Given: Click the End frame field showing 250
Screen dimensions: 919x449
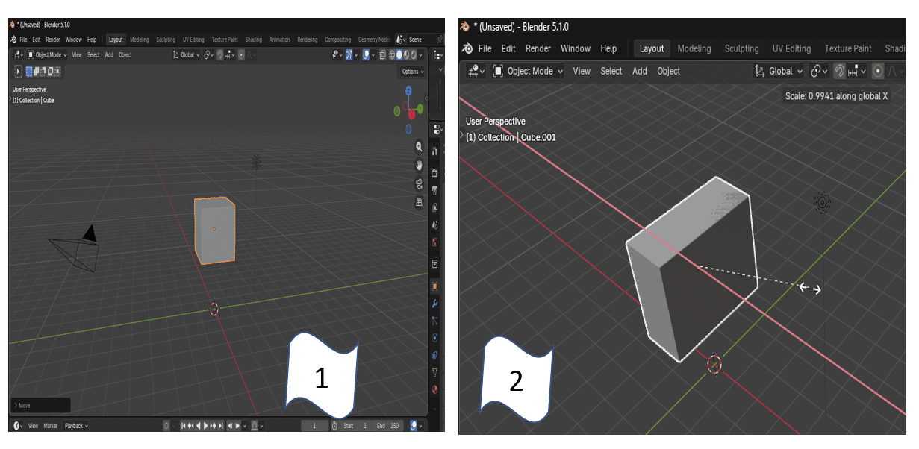Looking at the screenshot, I should pyautogui.click(x=387, y=426).
